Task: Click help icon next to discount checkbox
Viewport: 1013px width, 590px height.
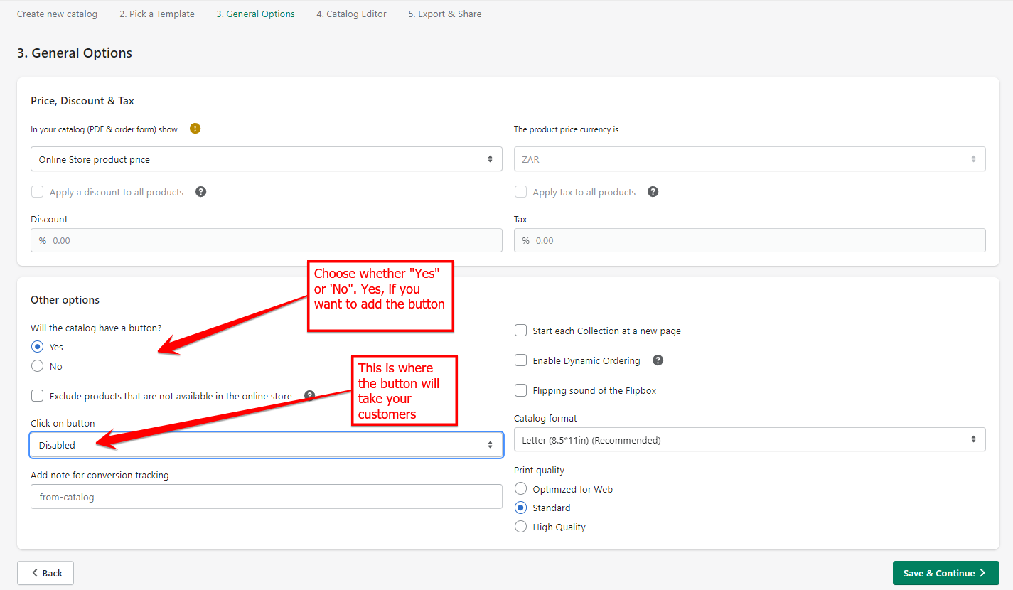Action: [200, 192]
